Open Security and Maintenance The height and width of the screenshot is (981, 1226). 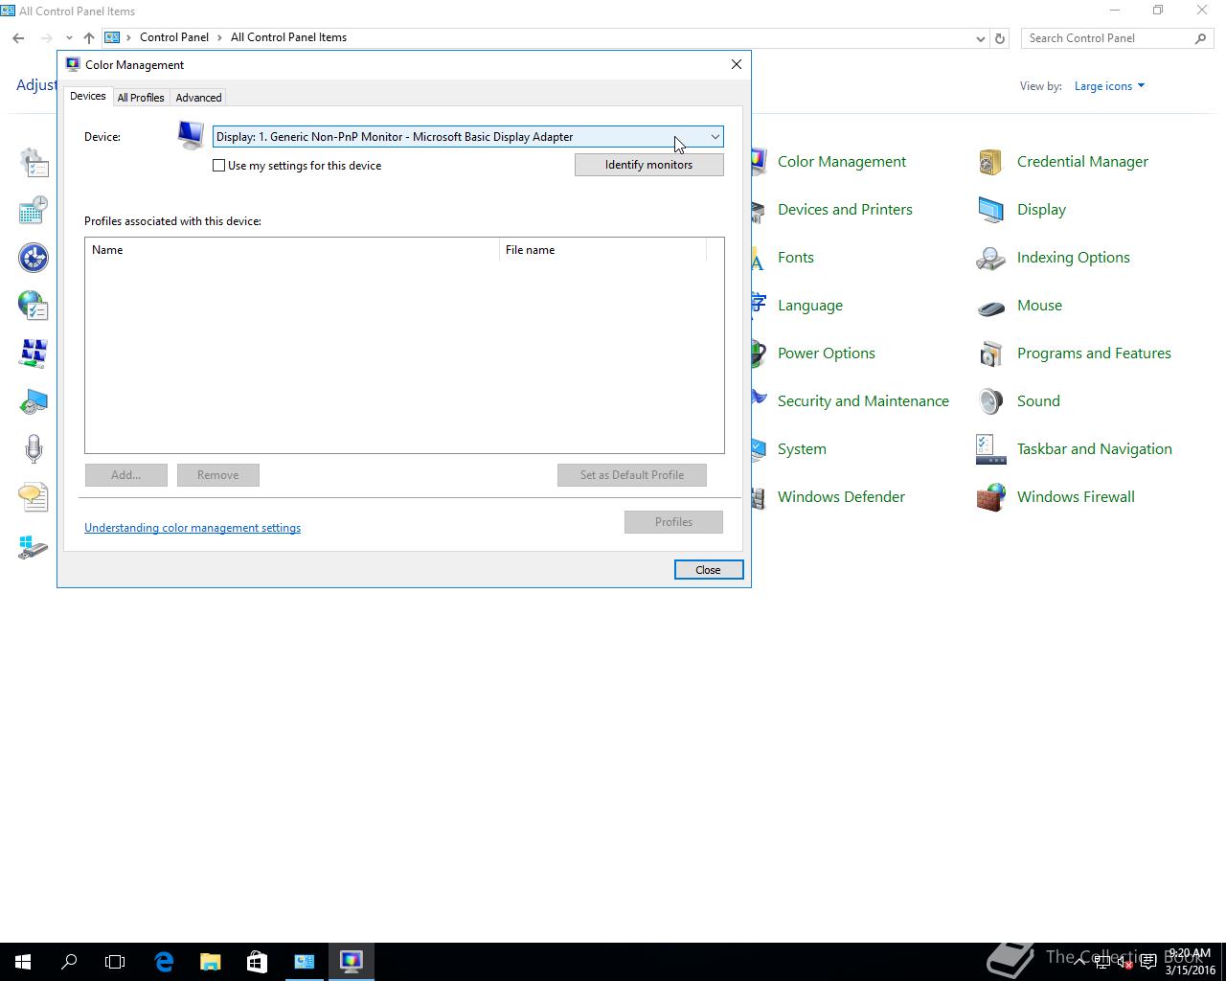click(863, 401)
